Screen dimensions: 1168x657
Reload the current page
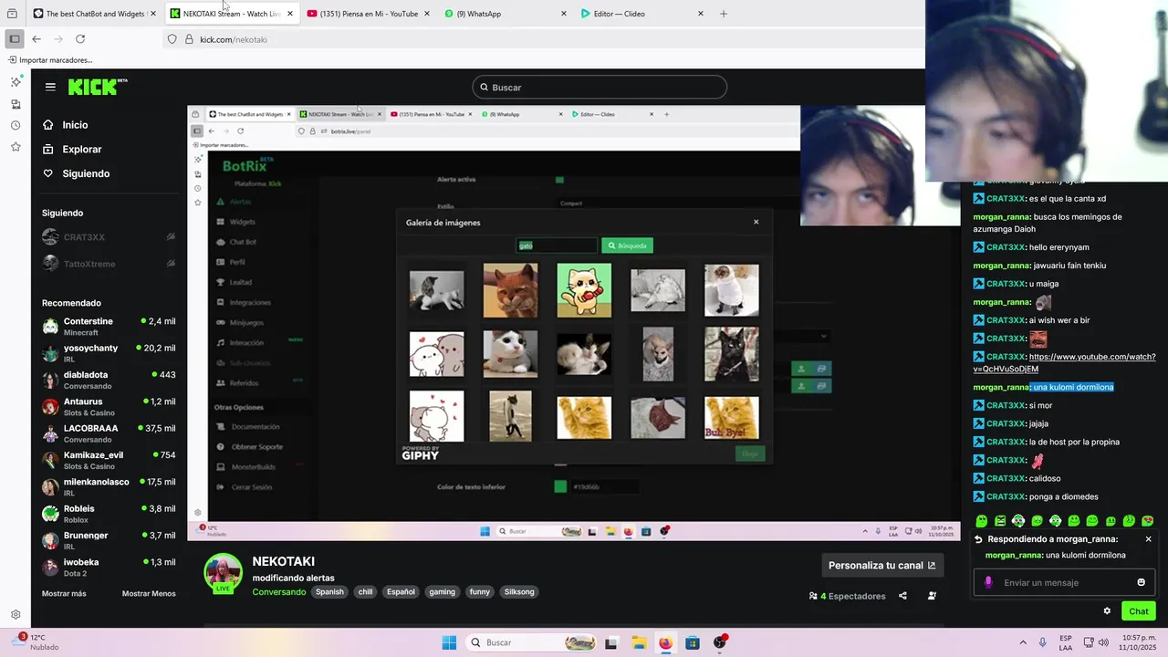80,39
